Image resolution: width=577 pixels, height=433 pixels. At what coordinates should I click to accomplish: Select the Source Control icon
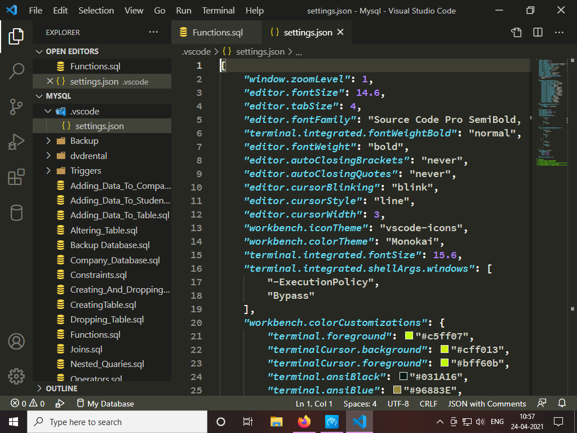16,107
